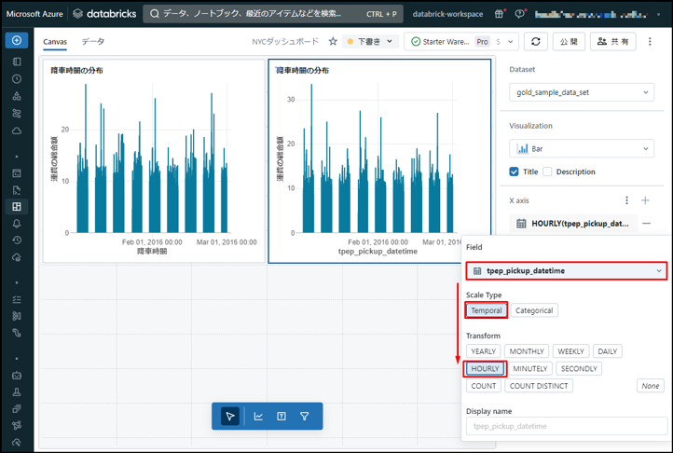Open the Field dropdown tpep_pickup_datetime
Image resolution: width=673 pixels, height=453 pixels.
[x=568, y=270]
